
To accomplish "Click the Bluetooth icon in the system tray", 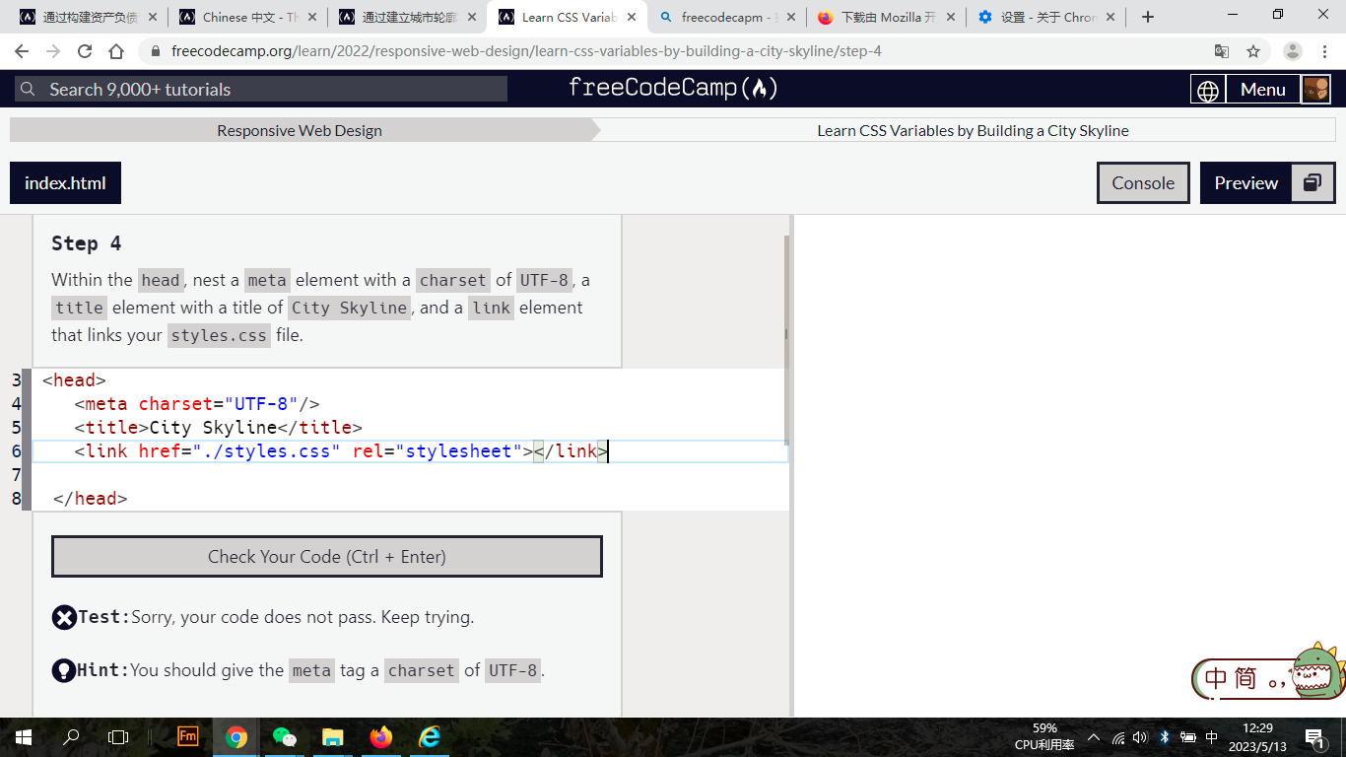I will pyautogui.click(x=1166, y=736).
